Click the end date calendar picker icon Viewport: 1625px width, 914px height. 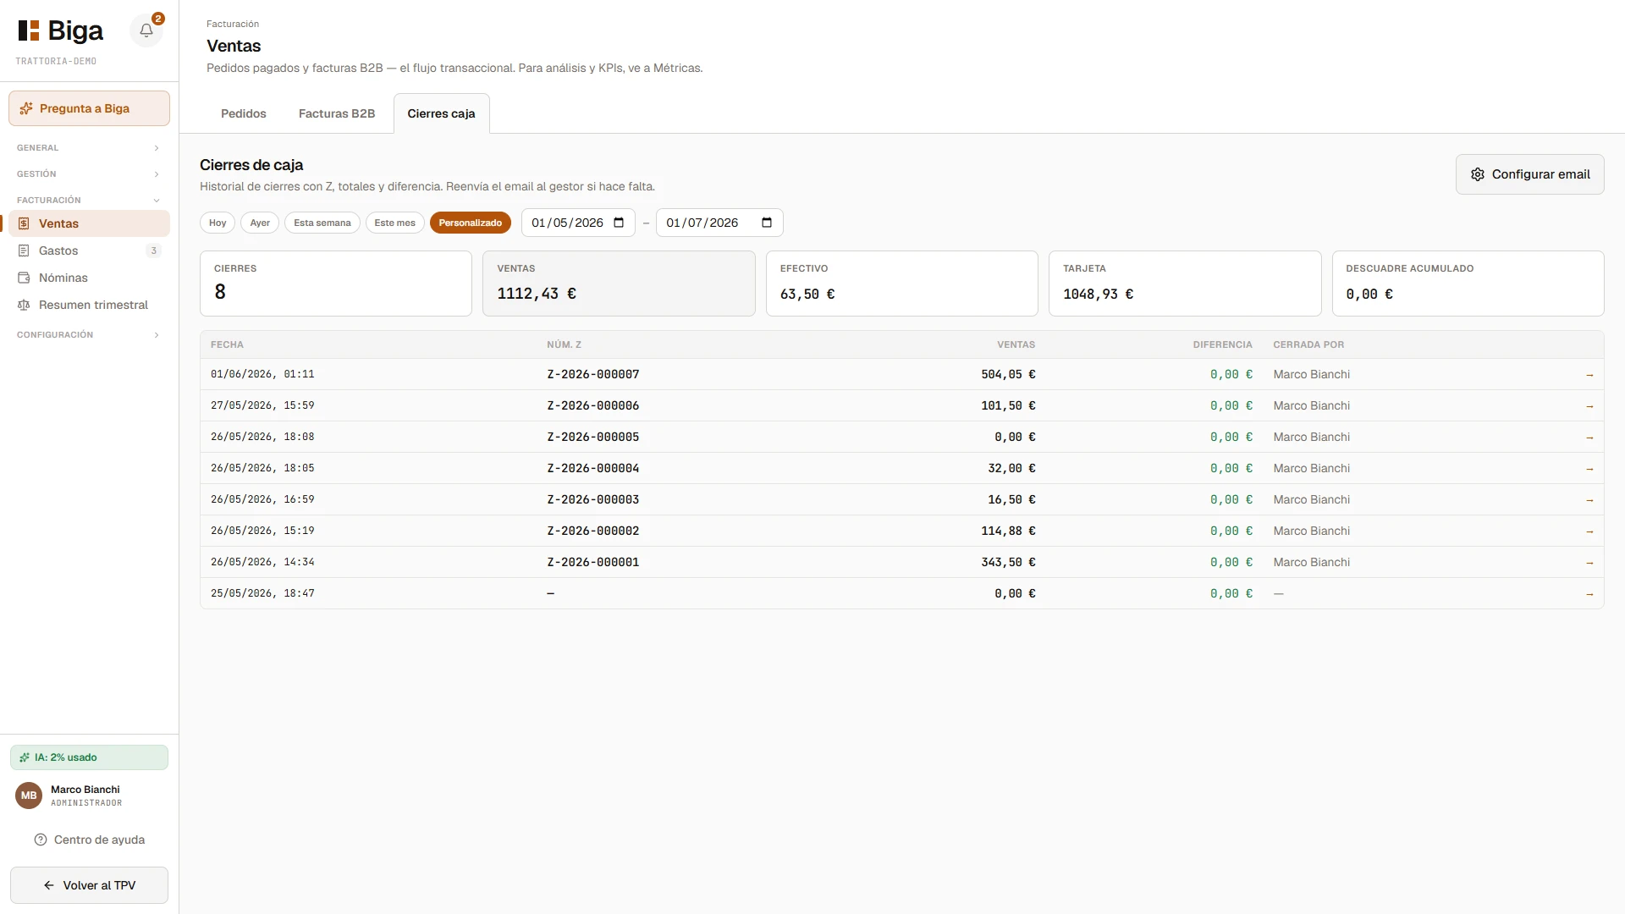767,223
